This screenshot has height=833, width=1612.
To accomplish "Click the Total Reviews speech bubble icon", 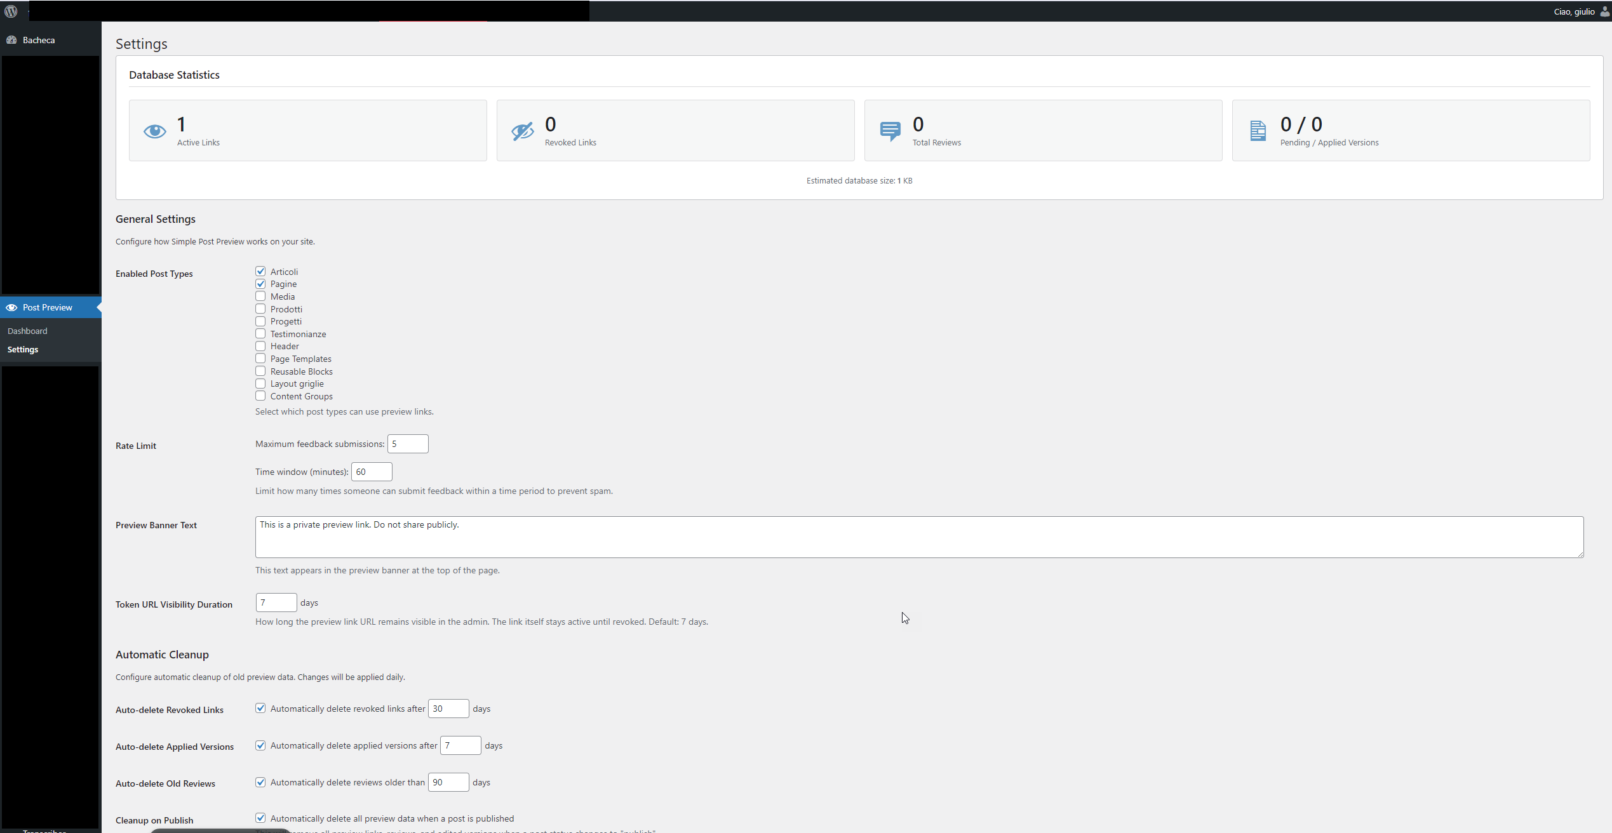I will (x=890, y=131).
